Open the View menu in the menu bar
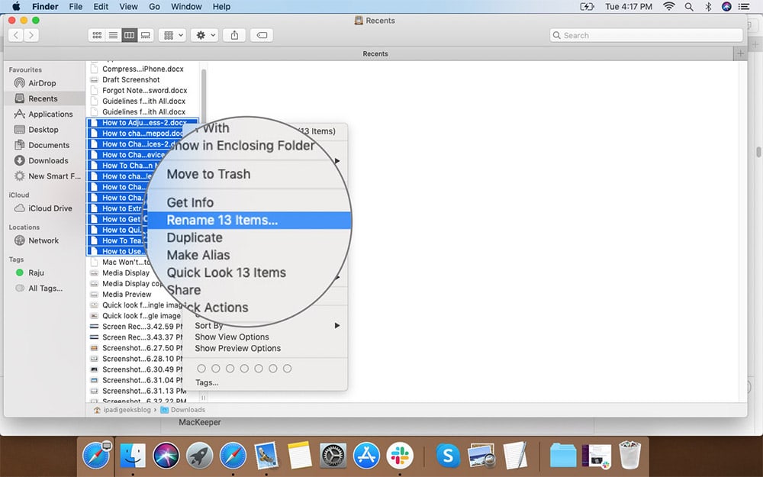 [x=127, y=6]
